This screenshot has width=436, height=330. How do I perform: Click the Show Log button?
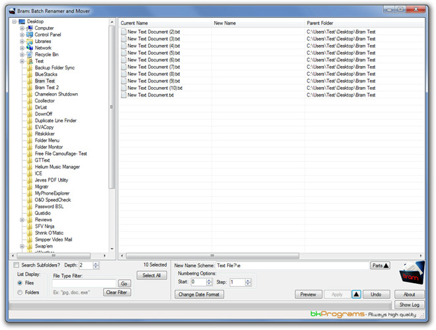tap(410, 305)
